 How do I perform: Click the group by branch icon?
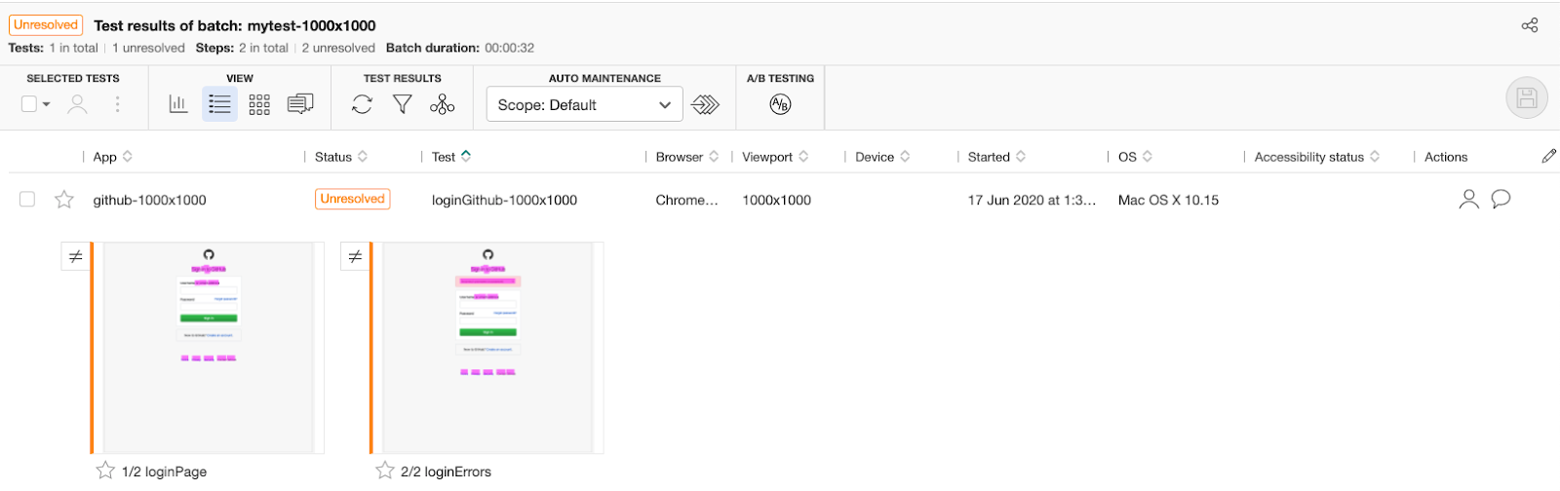pyautogui.click(x=442, y=104)
